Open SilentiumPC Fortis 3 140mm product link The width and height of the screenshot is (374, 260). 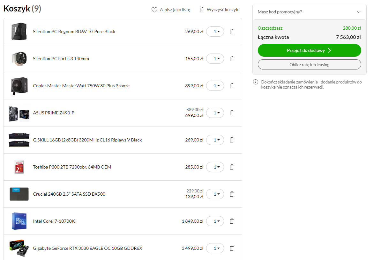[61, 59]
